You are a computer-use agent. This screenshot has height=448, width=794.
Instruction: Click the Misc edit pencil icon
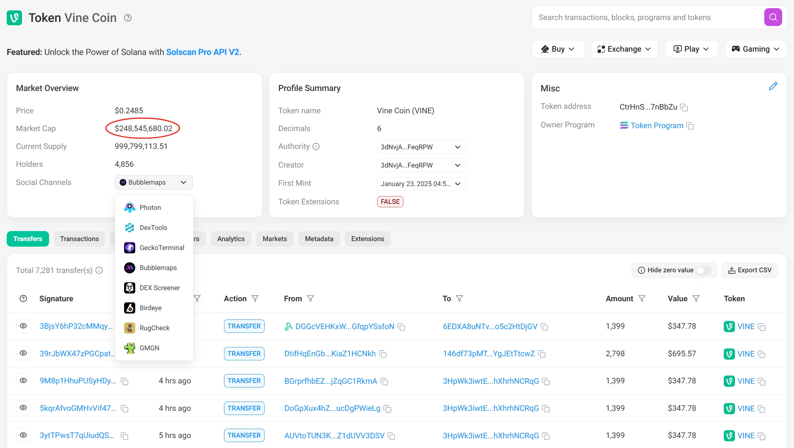pyautogui.click(x=773, y=86)
